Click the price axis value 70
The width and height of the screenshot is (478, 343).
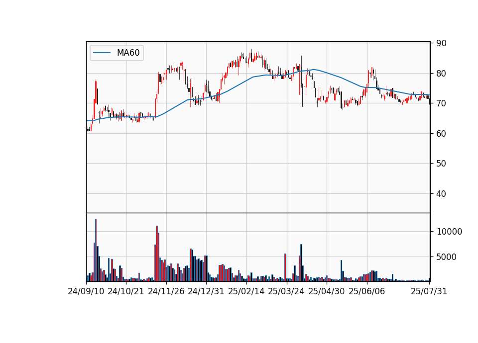tap(441, 103)
